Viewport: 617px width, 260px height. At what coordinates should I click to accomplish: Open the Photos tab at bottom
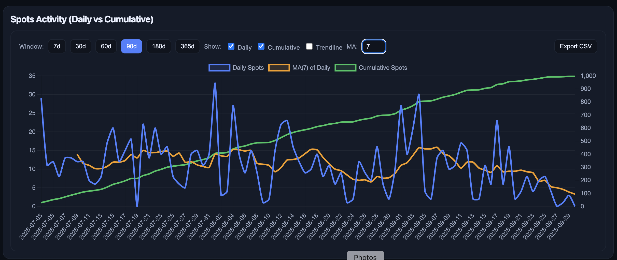coord(365,257)
